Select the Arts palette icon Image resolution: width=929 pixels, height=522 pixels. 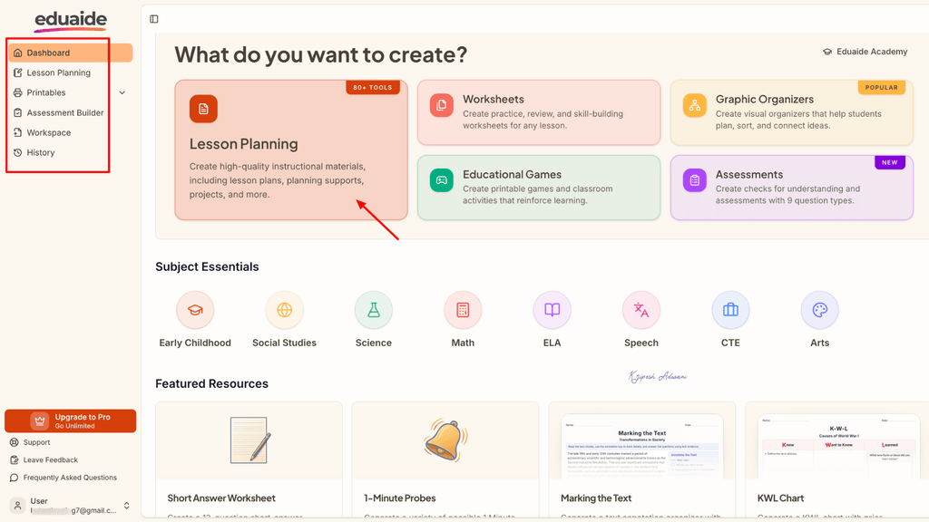820,310
